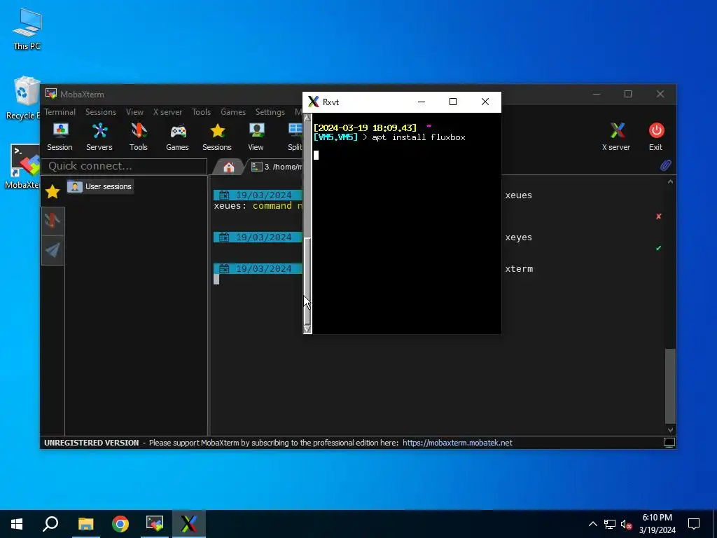The width and height of the screenshot is (717, 538).
Task: Click the MobaXterm title bar app icon
Action: pyautogui.click(x=50, y=95)
